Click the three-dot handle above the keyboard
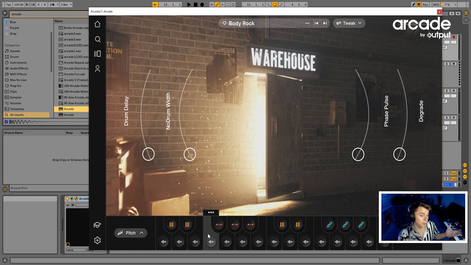This screenshot has height=265, width=471. coord(211,212)
